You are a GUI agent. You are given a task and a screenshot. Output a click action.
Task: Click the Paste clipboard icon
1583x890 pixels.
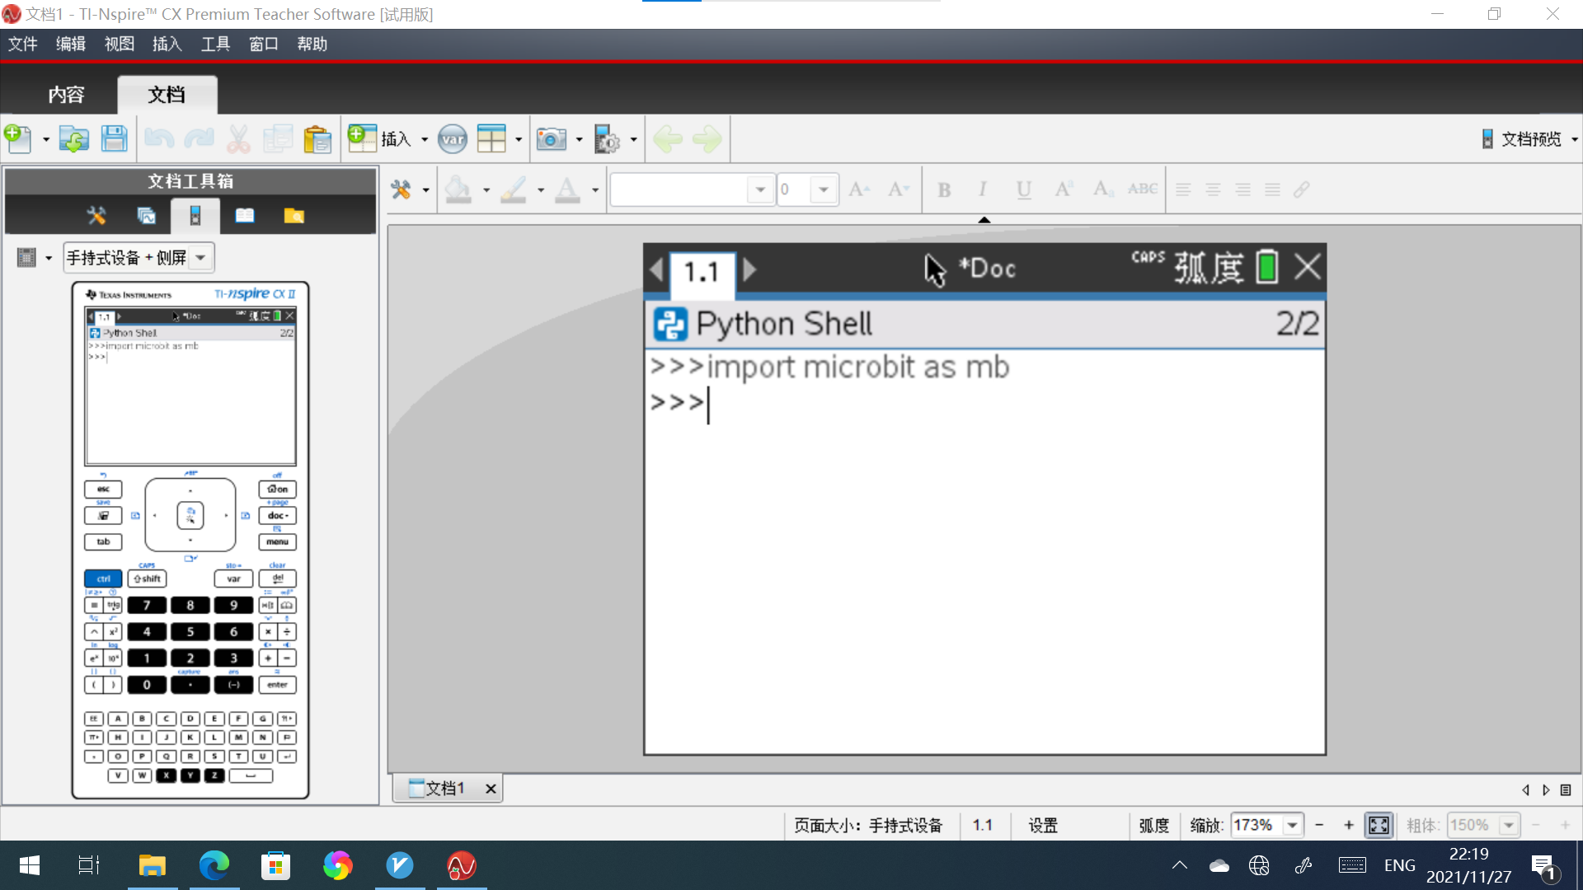[317, 138]
